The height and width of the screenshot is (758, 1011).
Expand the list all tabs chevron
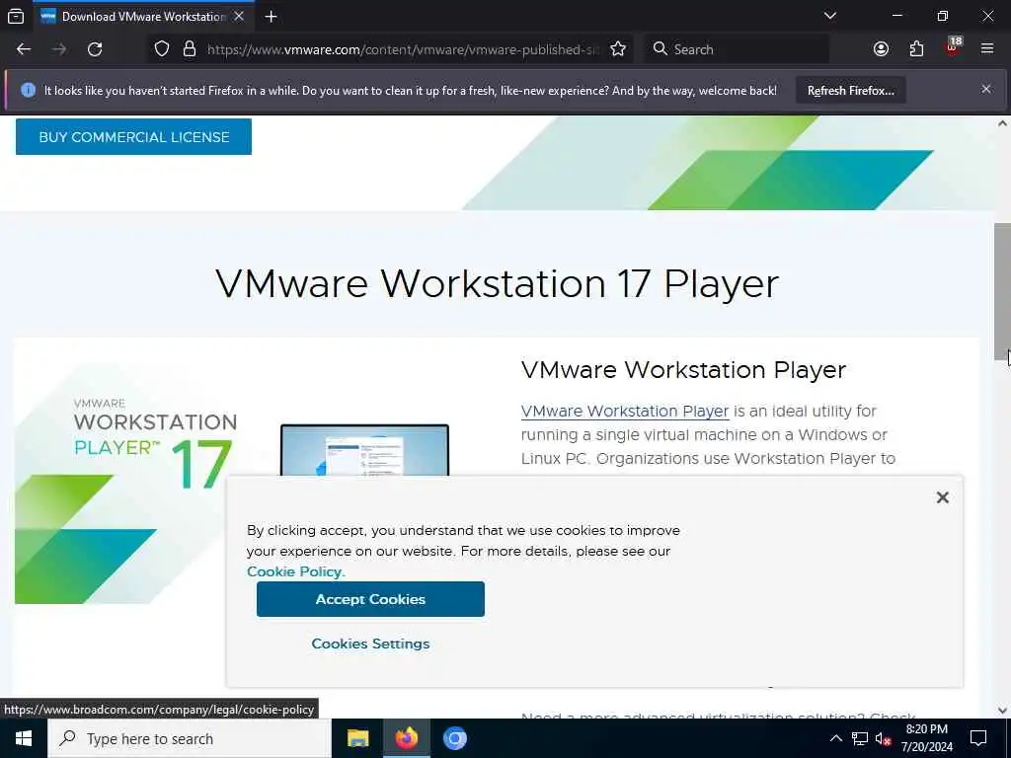pos(830,16)
